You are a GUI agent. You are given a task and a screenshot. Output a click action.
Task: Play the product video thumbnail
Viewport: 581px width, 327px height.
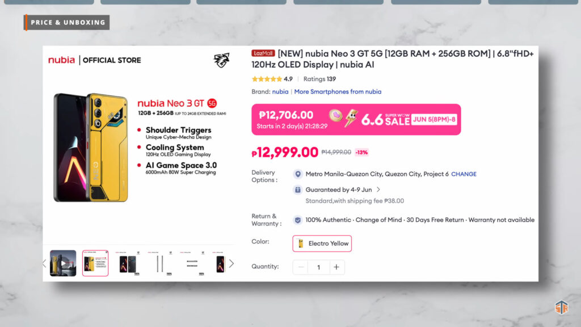click(63, 263)
